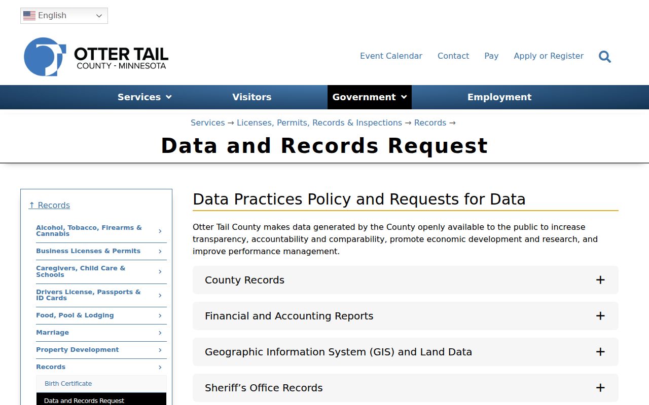Viewport: 649px width, 405px height.
Task: Expand Financial and Accounting Reports plus icon
Action: click(600, 316)
